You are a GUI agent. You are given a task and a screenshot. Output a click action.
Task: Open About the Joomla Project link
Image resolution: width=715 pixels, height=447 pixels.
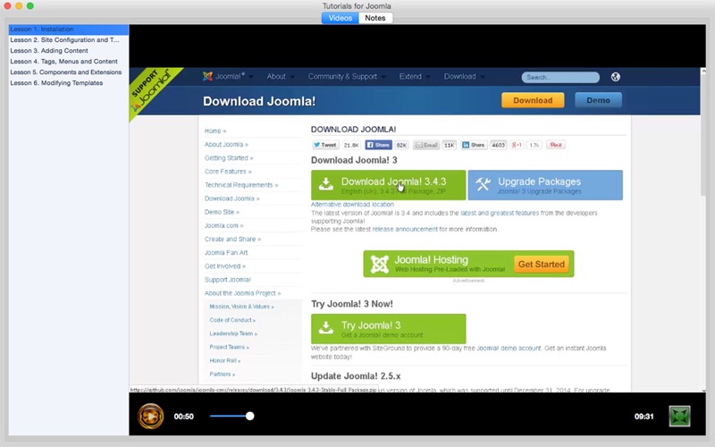(242, 293)
